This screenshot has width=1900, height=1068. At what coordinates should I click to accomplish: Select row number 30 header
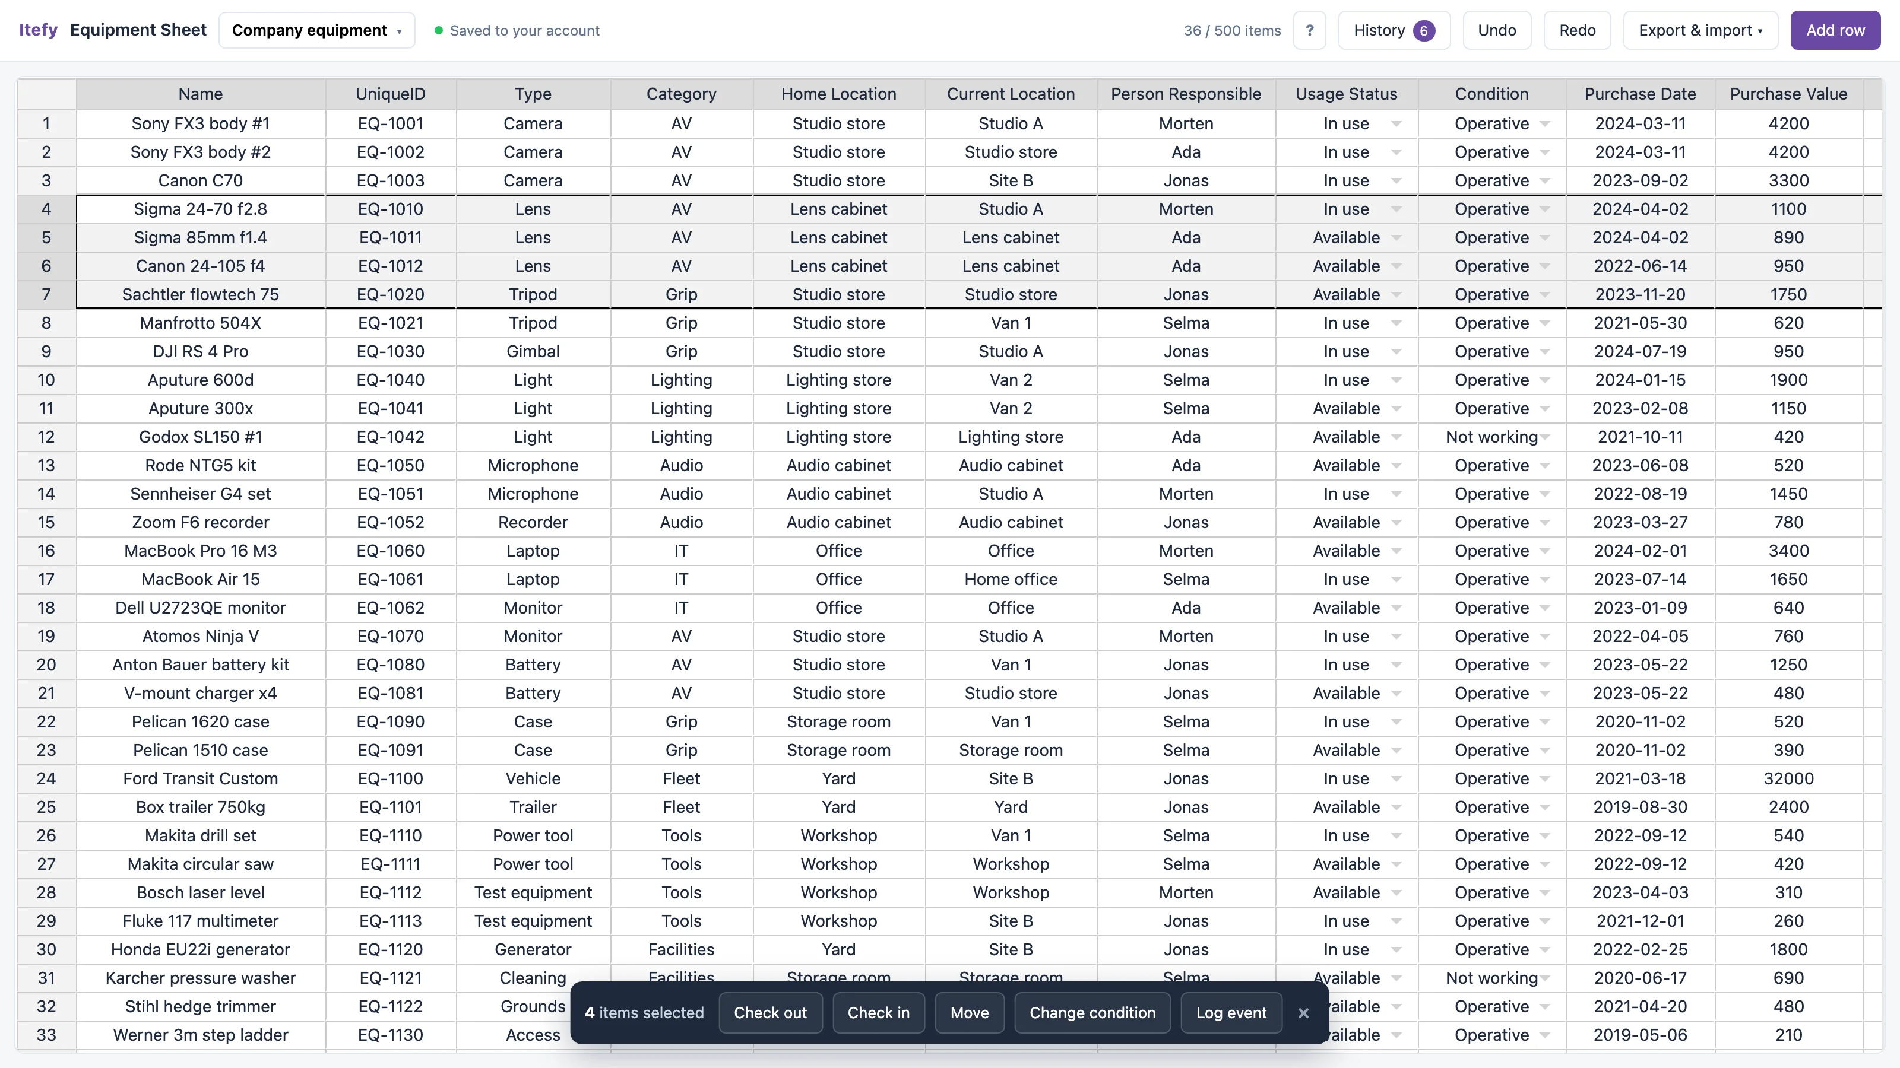point(46,949)
